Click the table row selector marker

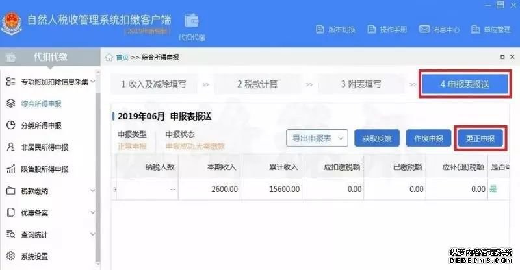pos(115,189)
